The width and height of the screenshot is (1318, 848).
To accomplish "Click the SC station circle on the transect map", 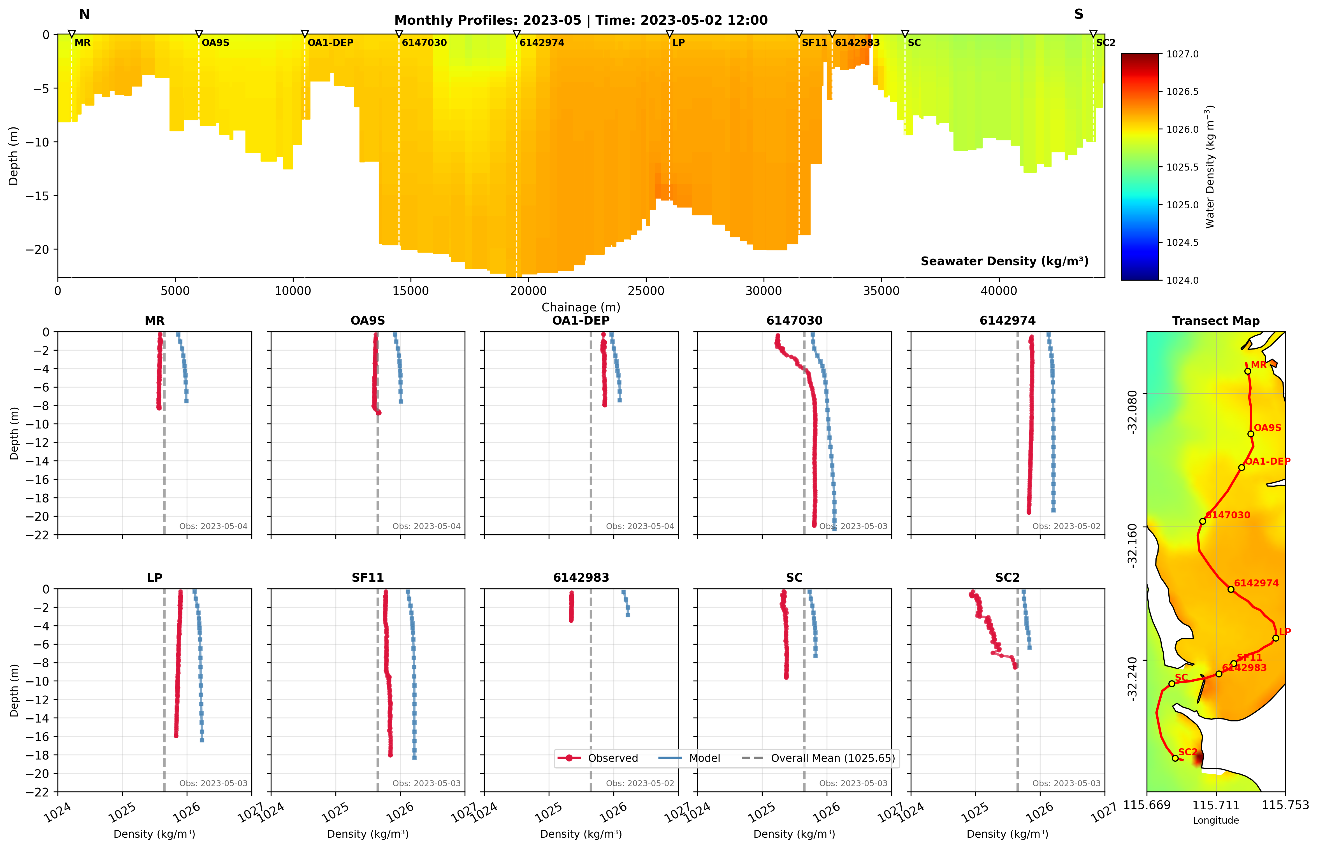I will click(1171, 684).
